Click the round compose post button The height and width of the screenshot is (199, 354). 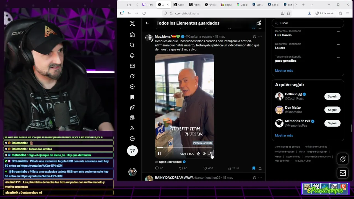pos(132,151)
